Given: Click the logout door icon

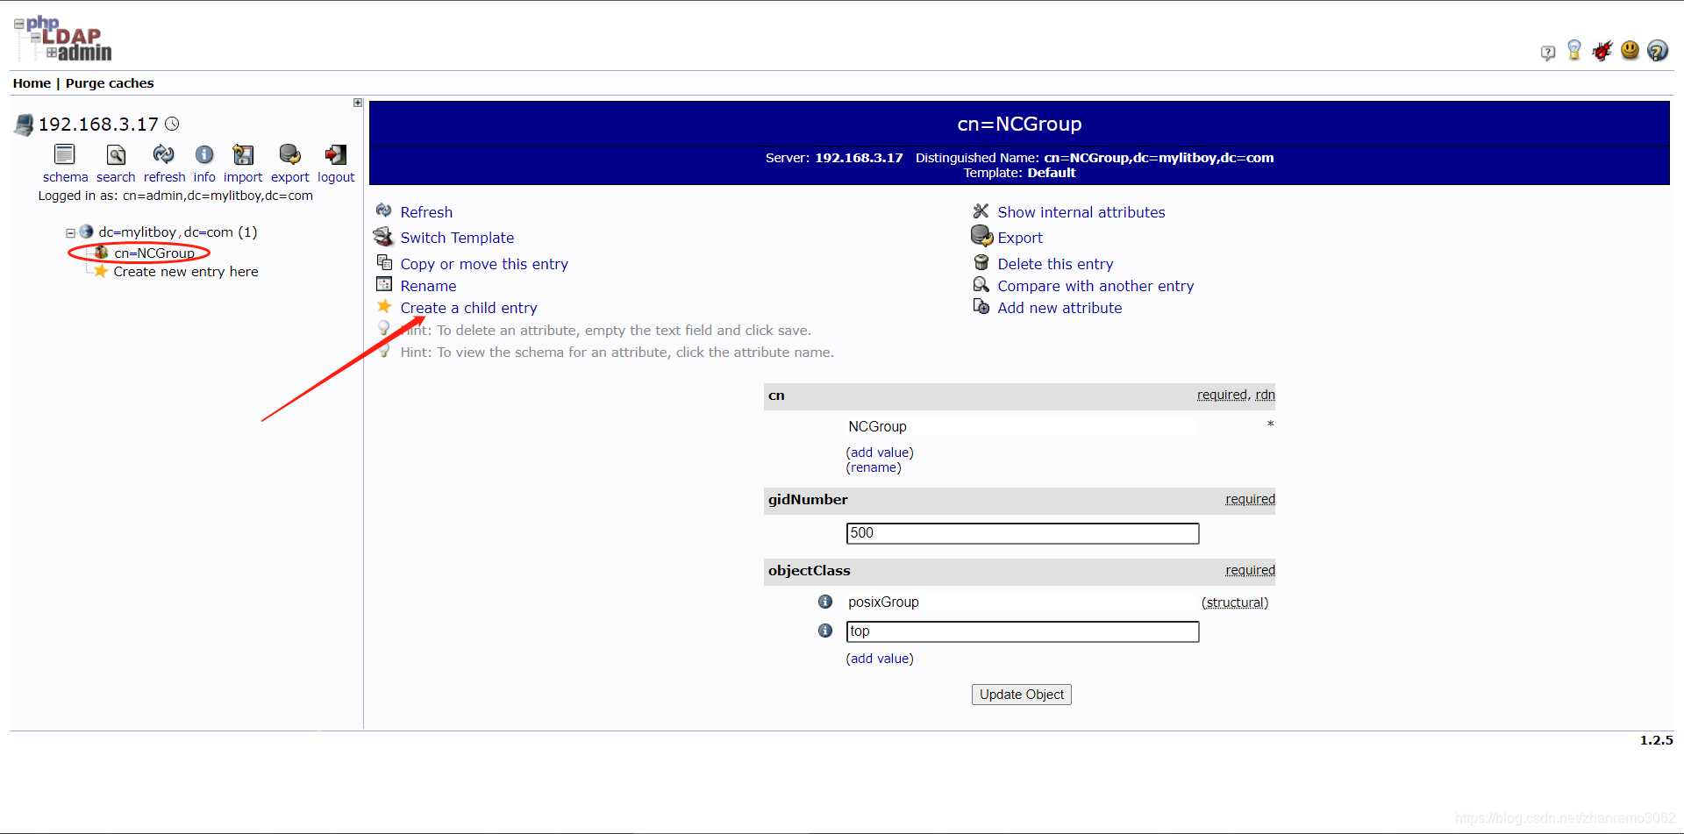Looking at the screenshot, I should point(335,154).
